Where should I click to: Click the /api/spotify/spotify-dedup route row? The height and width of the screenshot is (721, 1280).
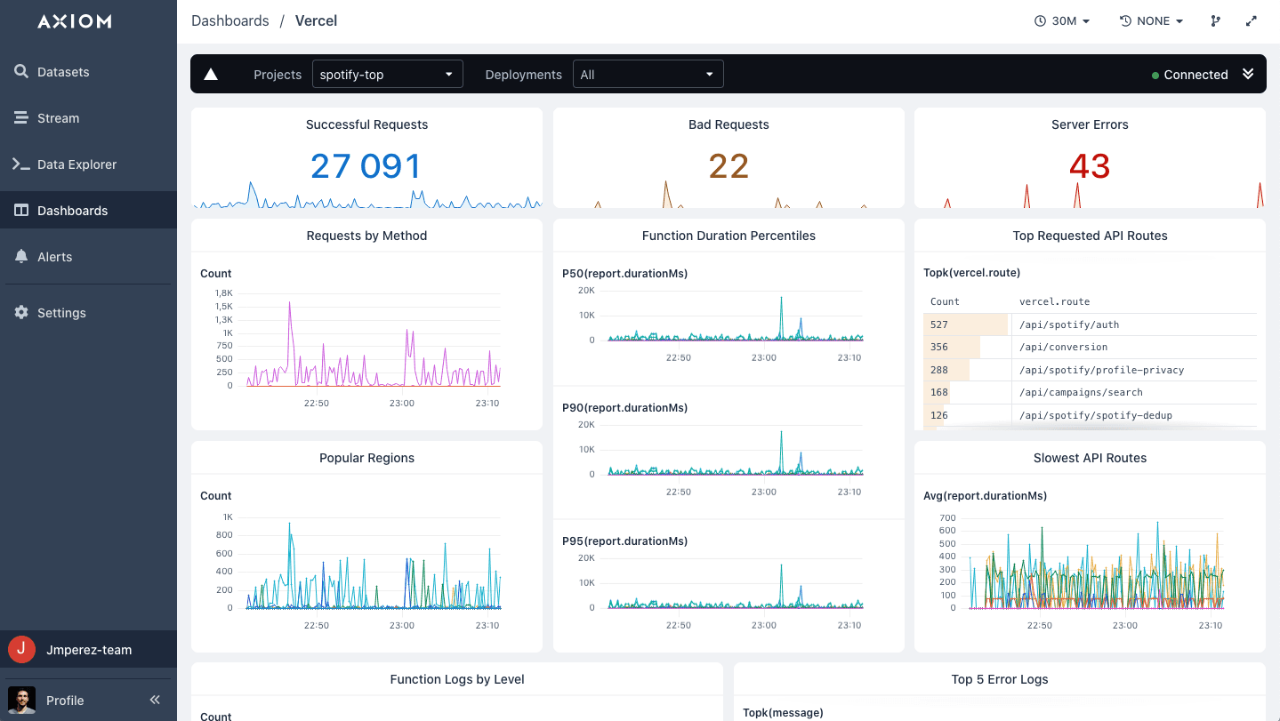[x=1090, y=415]
